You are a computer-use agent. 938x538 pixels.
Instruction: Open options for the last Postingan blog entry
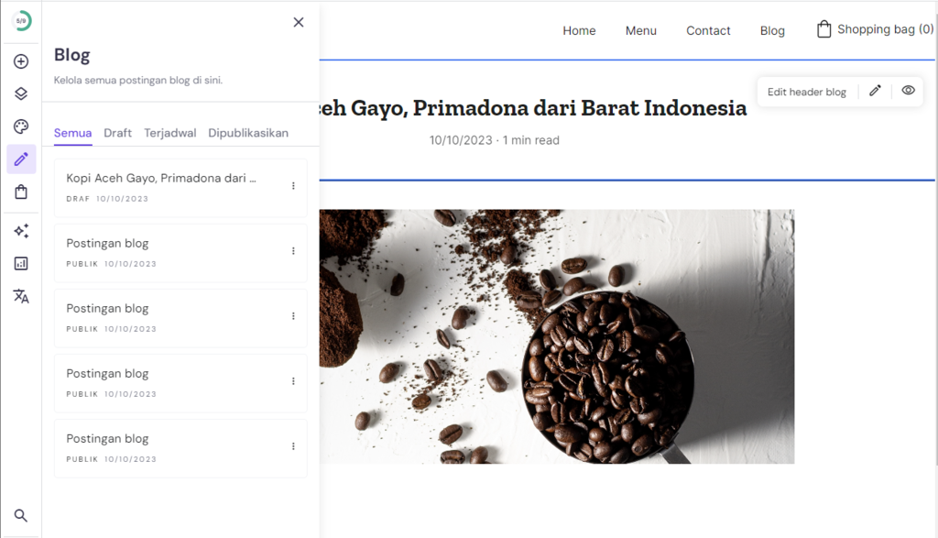coord(293,446)
